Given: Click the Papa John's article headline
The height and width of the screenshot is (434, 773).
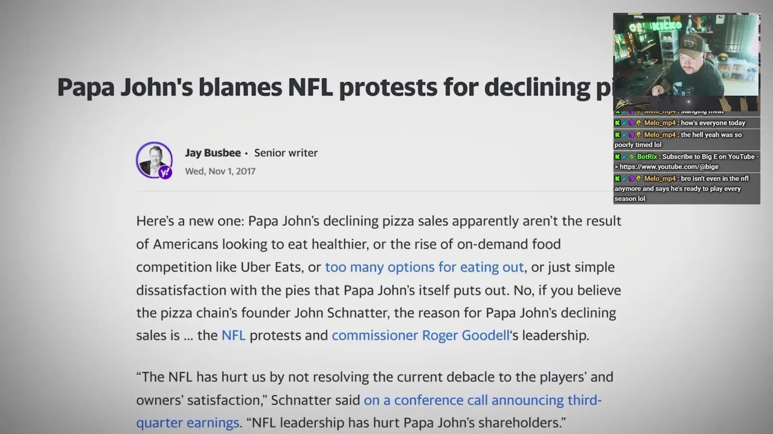Looking at the screenshot, I should pyautogui.click(x=335, y=87).
